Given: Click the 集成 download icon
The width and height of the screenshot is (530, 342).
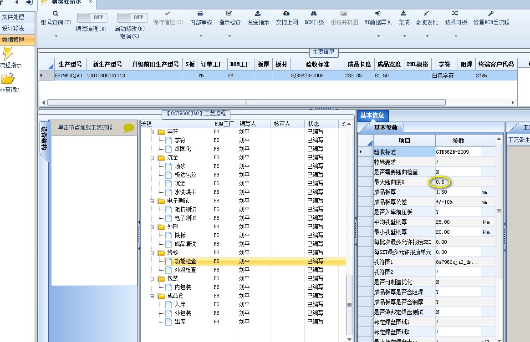Looking at the screenshot, I should tap(403, 14).
